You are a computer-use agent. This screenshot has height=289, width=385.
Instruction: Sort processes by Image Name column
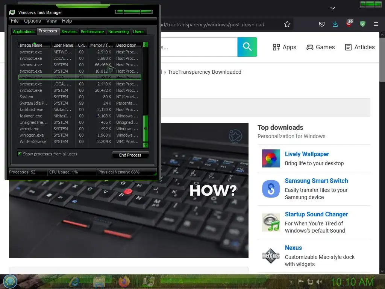(x=34, y=45)
